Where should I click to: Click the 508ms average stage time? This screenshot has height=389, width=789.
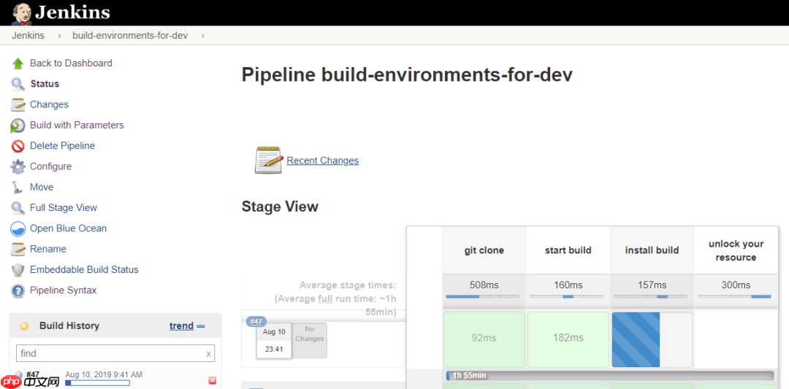point(484,285)
